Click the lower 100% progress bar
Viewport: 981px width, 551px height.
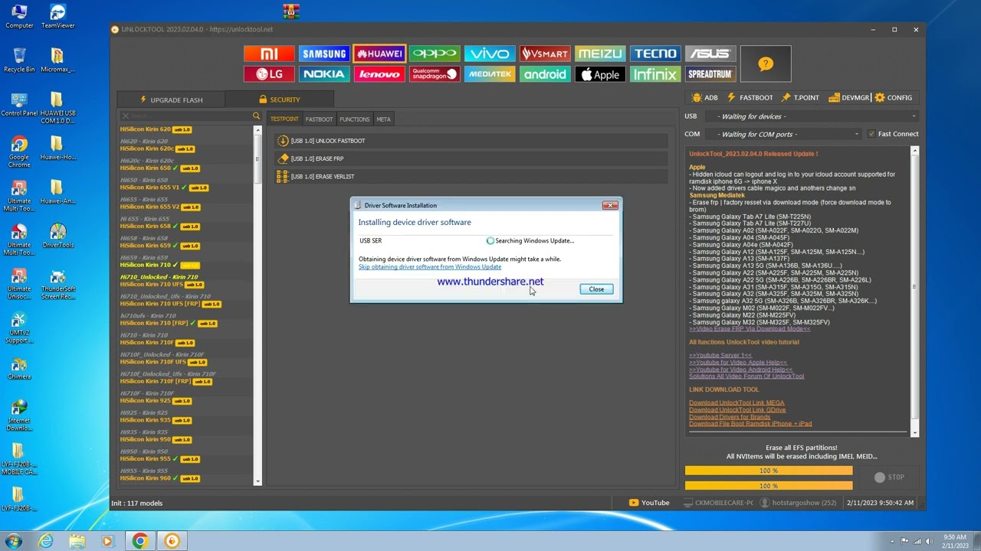point(769,485)
